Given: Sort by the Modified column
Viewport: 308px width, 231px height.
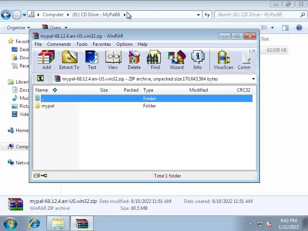Looking at the screenshot, I should [206, 90].
